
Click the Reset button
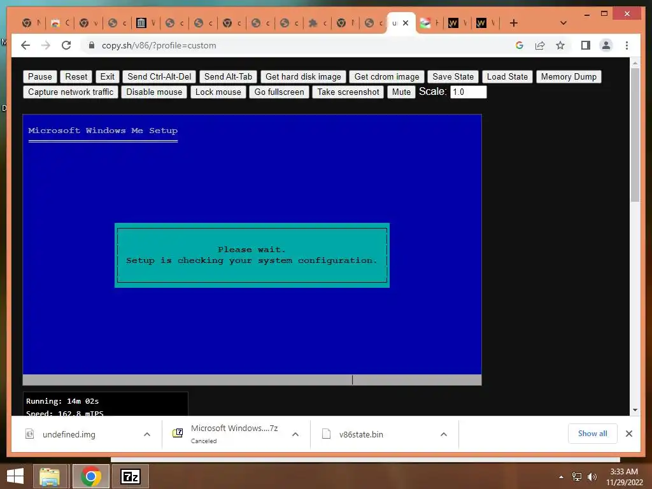[76, 76]
